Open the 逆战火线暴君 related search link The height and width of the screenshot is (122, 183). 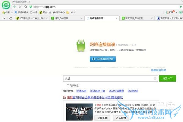[117, 91]
